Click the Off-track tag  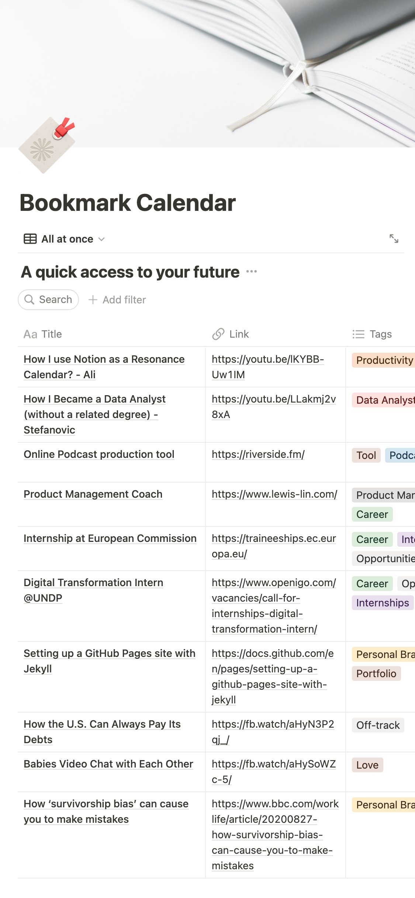tap(378, 725)
